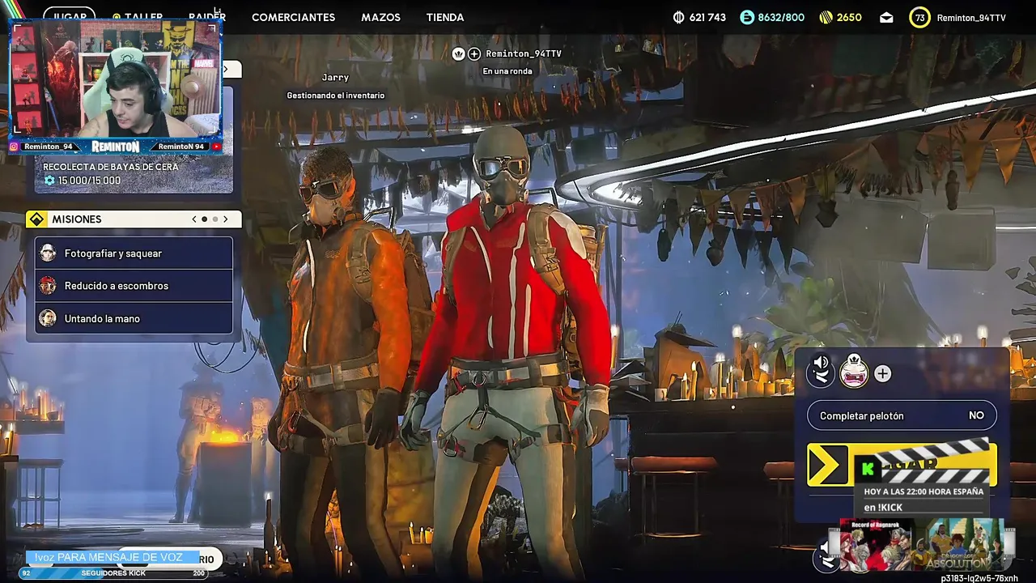Image resolution: width=1036 pixels, height=583 pixels.
Task: Select the Jarry player nameplate
Action: tap(335, 78)
